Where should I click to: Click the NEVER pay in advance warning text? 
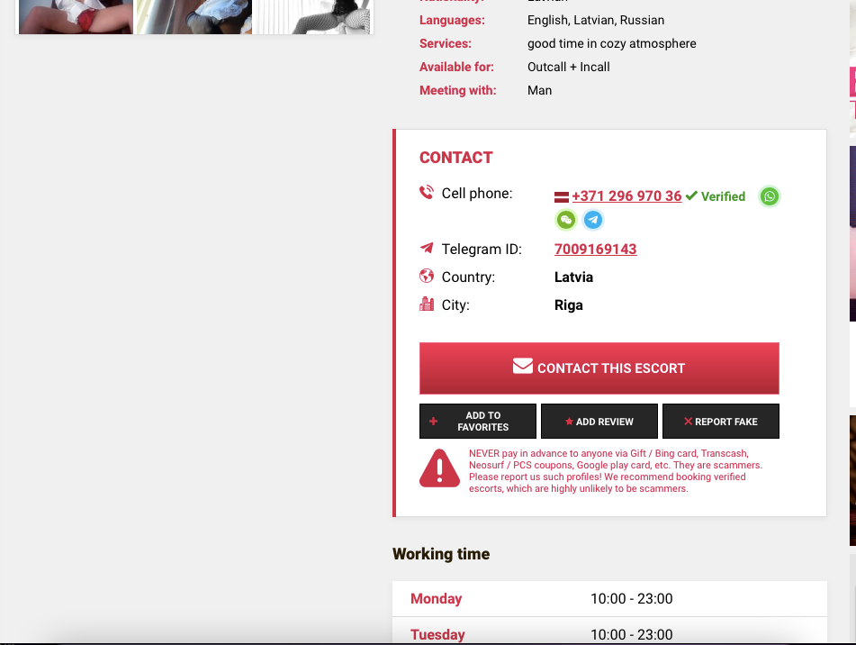point(616,471)
